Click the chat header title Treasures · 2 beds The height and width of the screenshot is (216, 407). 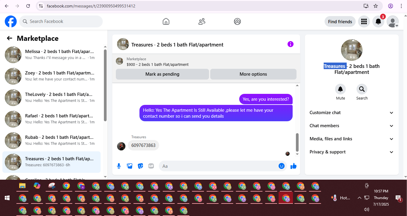click(x=177, y=45)
